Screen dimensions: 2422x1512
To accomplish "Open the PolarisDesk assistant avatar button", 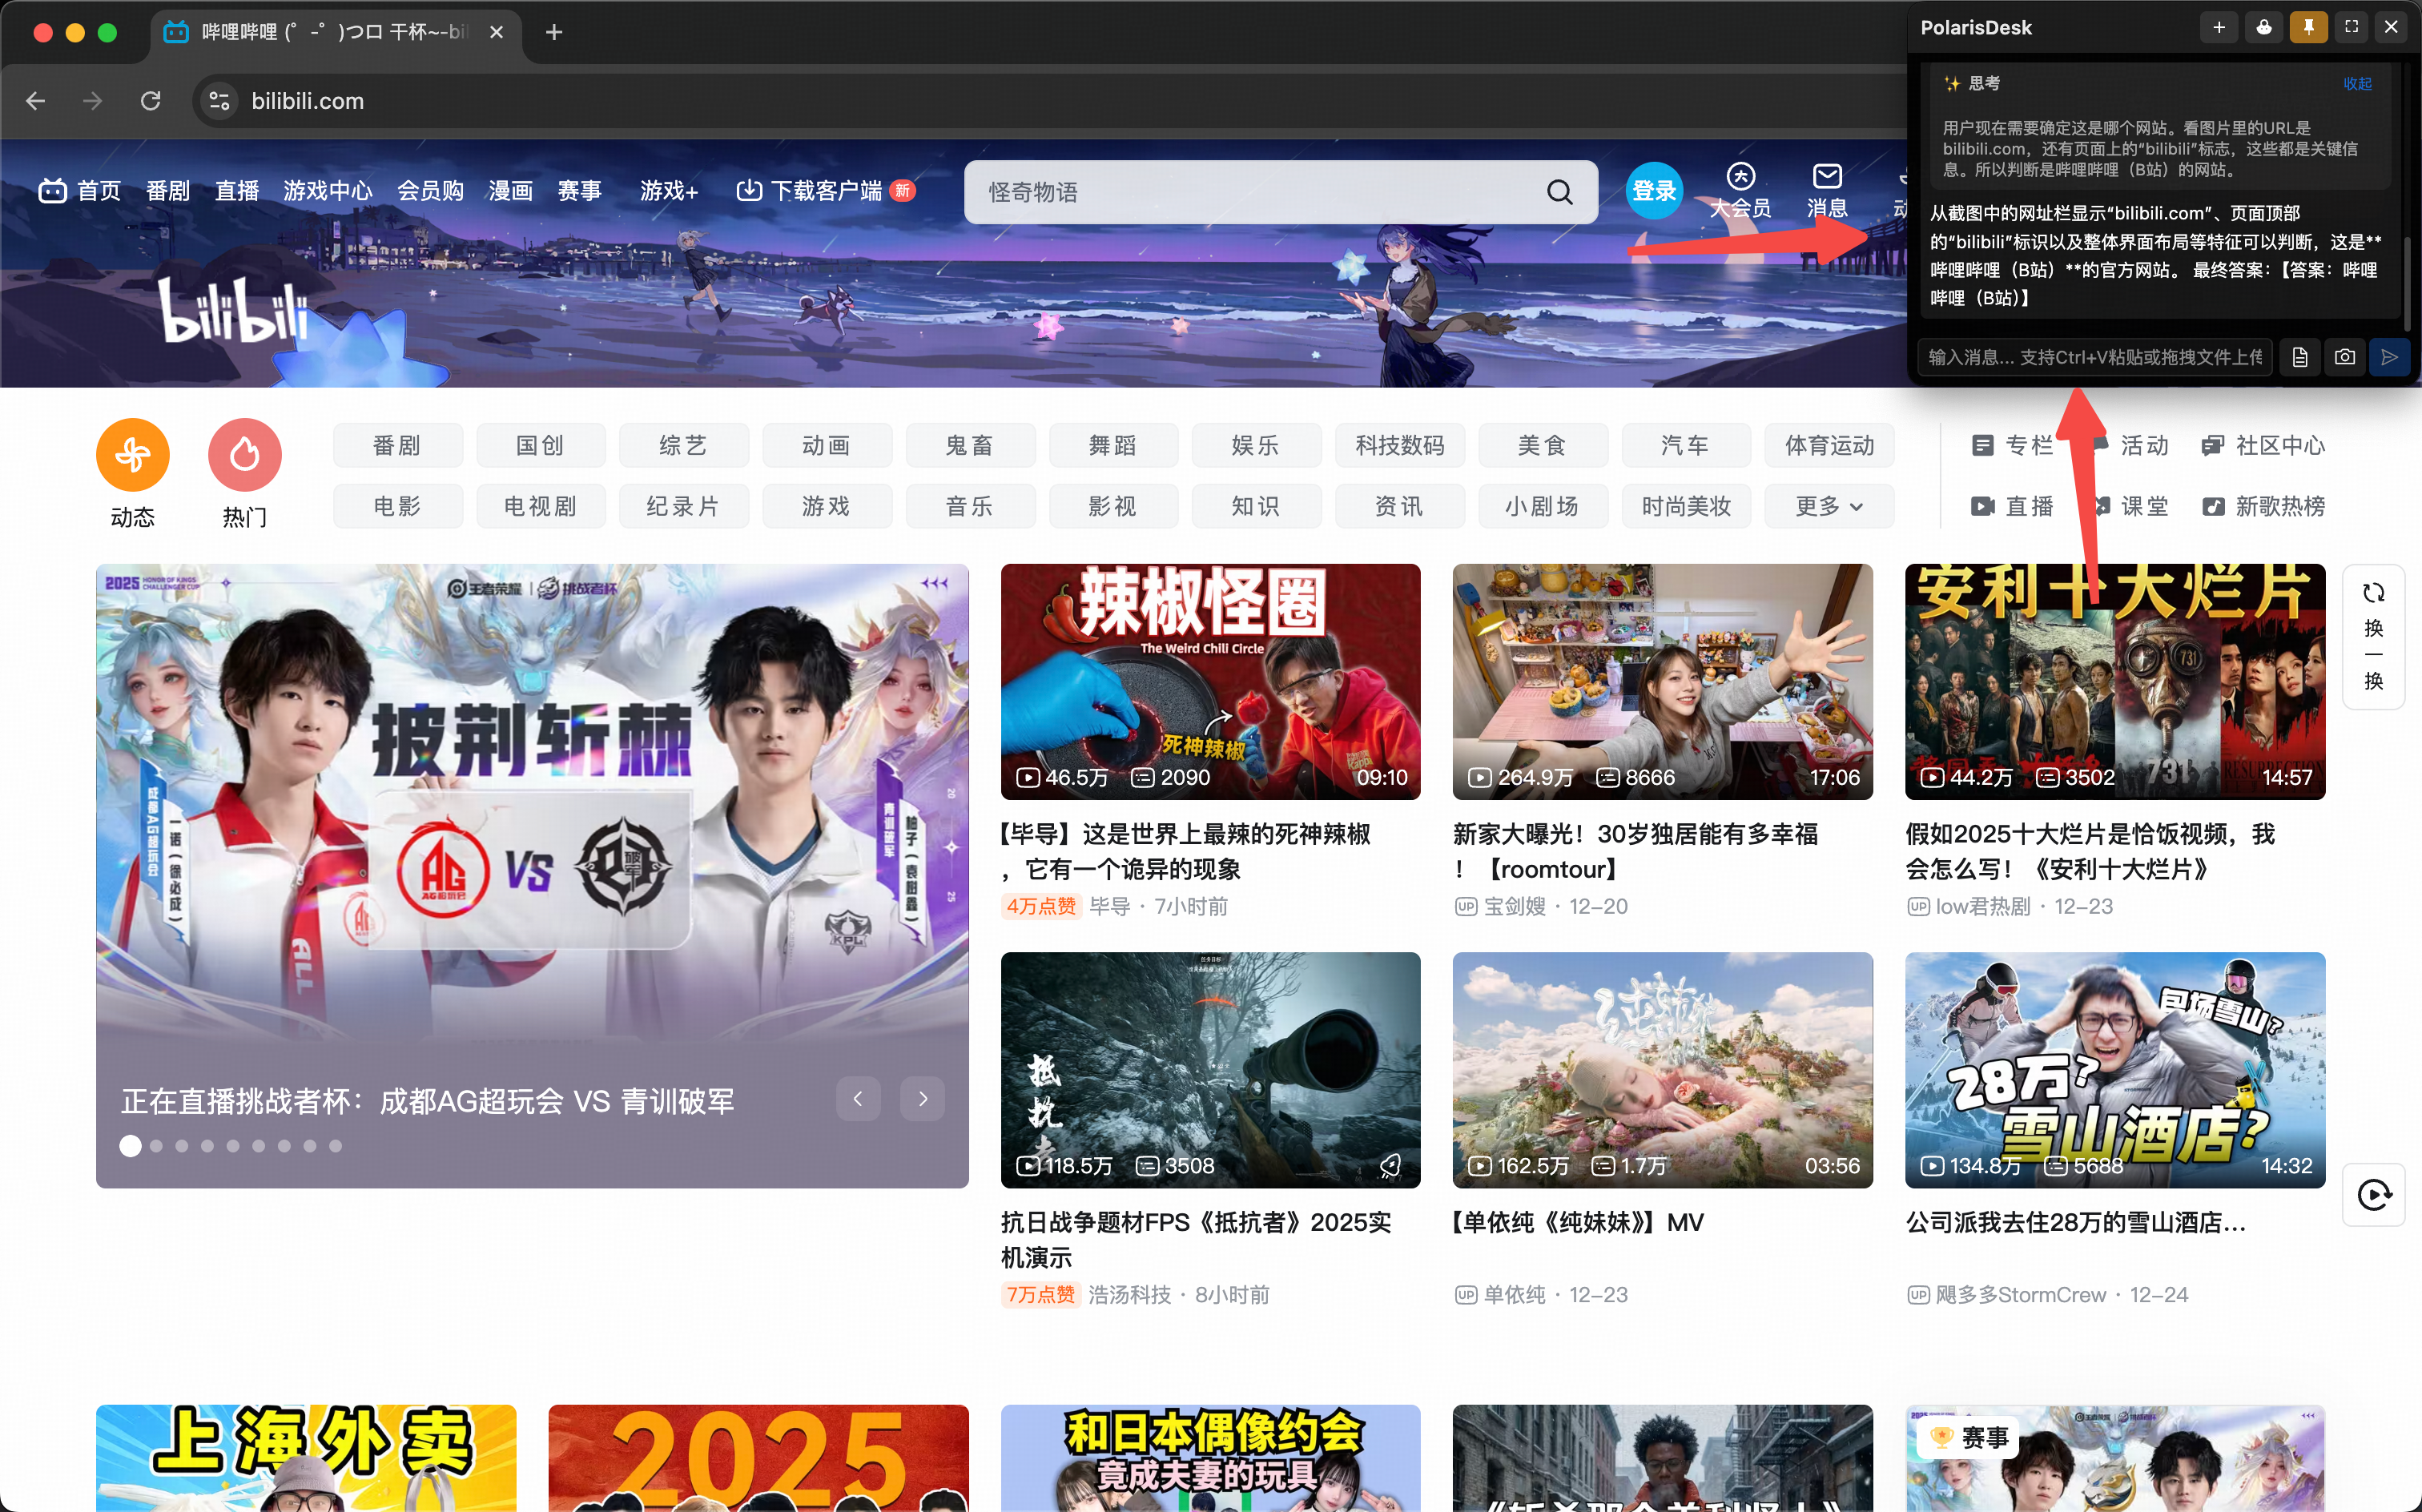I will (x=2264, y=28).
